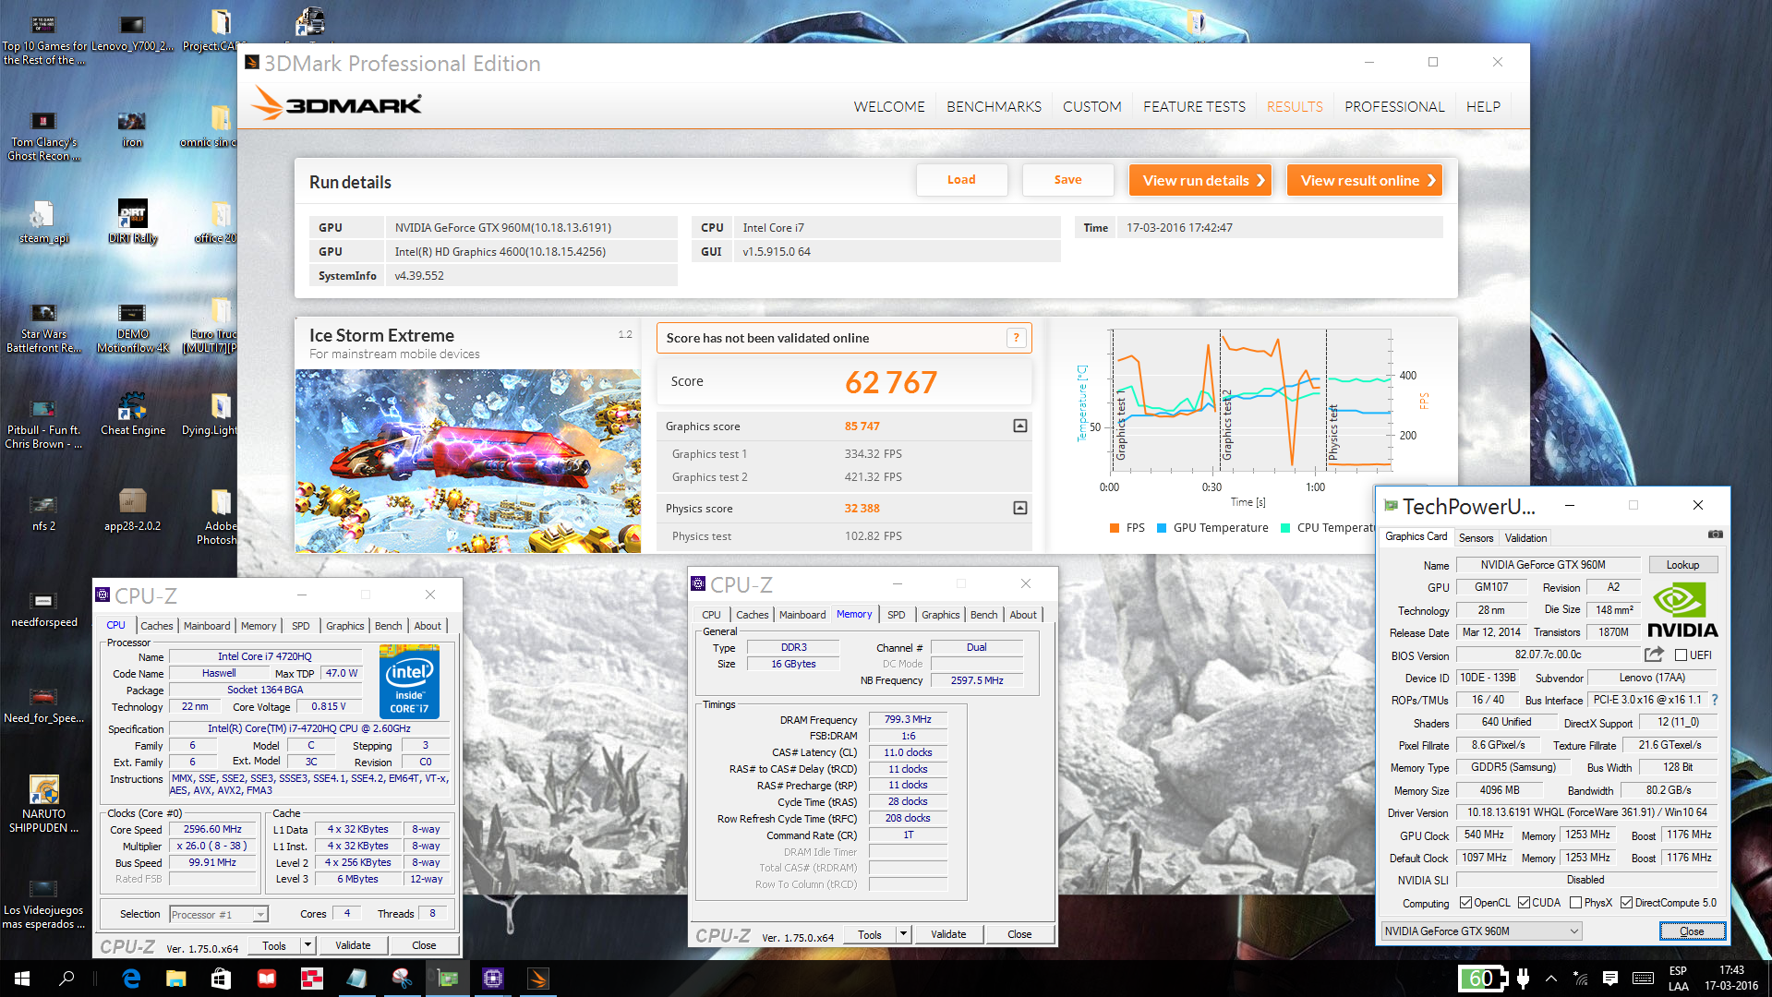Open the BENCHMARKS tab in 3DMark
The width and height of the screenshot is (1772, 997).
coord(994,106)
